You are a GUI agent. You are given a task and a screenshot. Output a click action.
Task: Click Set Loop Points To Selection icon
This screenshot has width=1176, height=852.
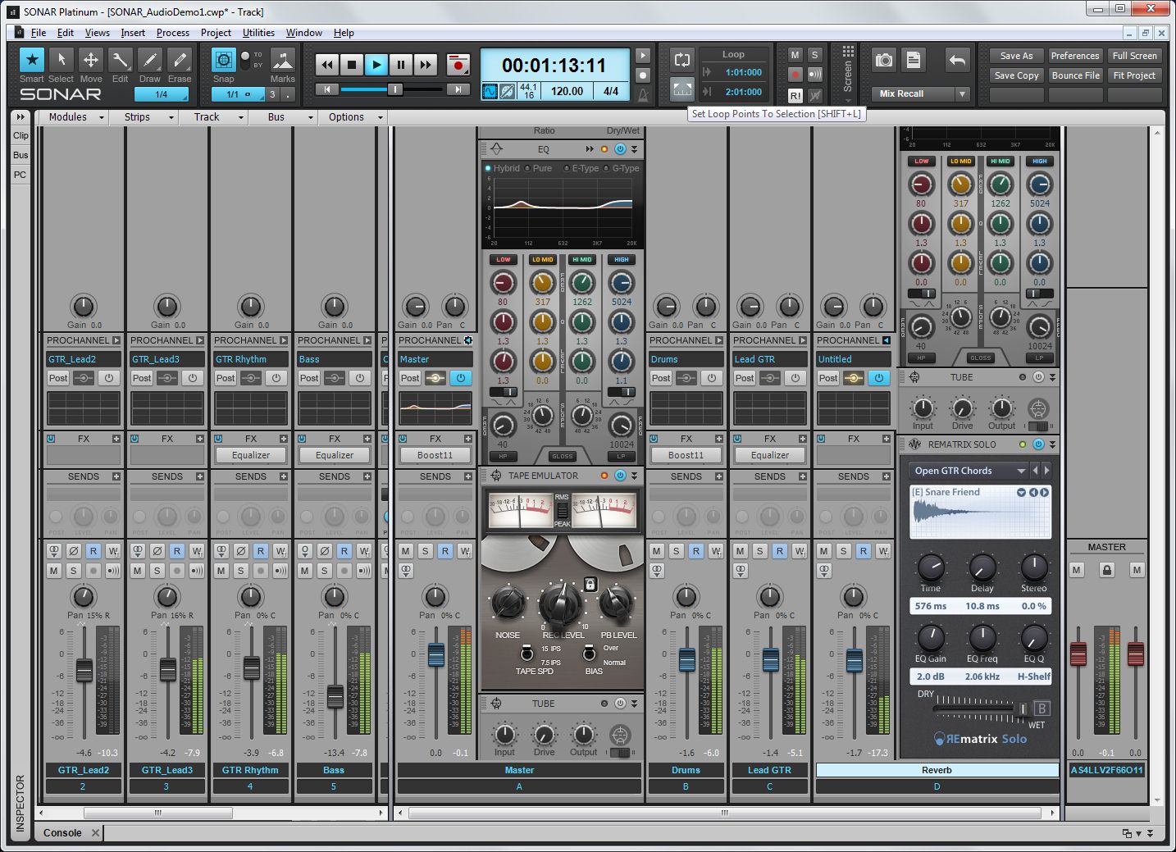pos(681,89)
